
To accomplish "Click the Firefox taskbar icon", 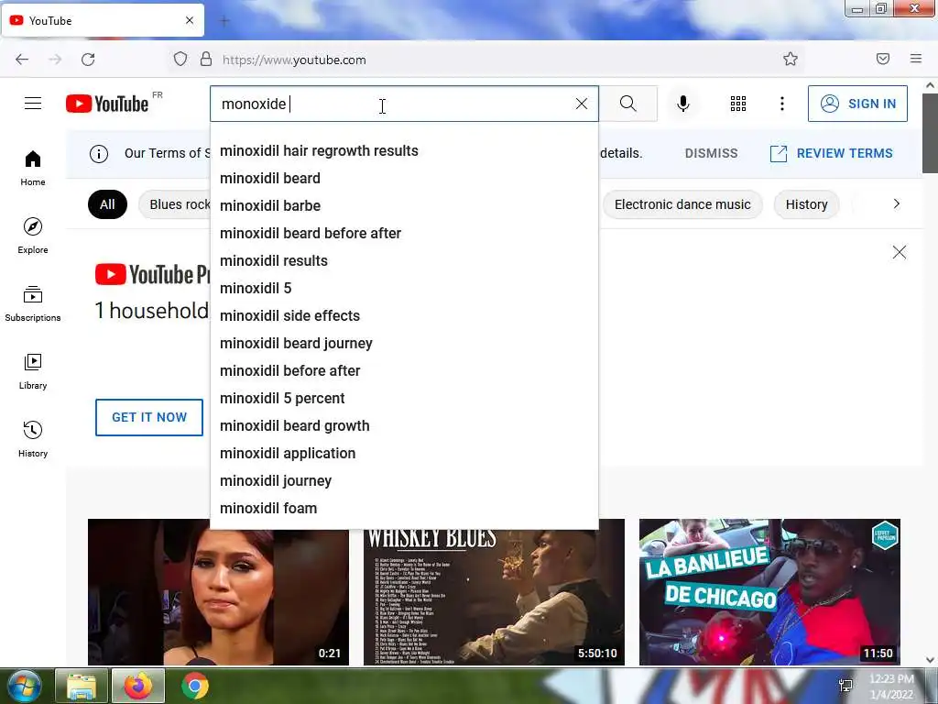I will (x=138, y=686).
